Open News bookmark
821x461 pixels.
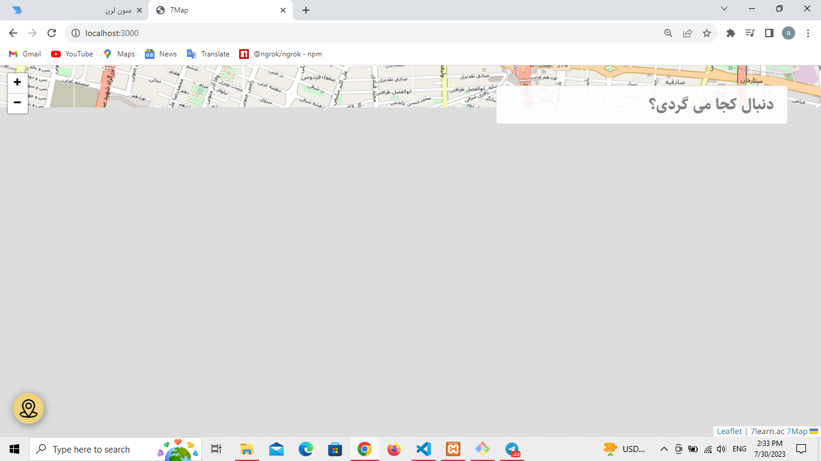coord(161,54)
